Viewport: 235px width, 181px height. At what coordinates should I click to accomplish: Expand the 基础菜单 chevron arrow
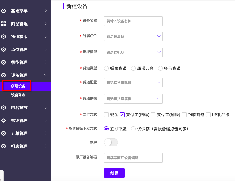(x=46, y=11)
